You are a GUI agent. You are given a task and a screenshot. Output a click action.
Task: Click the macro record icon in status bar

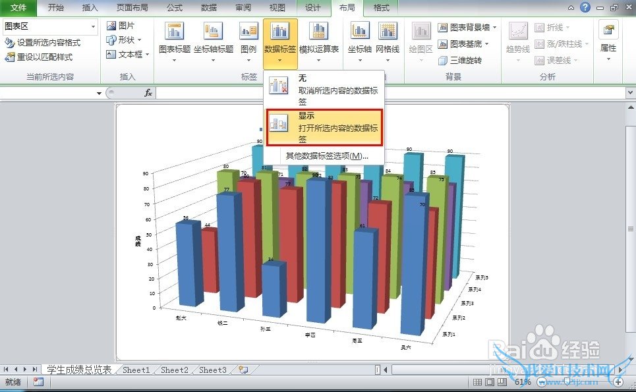[x=38, y=382]
